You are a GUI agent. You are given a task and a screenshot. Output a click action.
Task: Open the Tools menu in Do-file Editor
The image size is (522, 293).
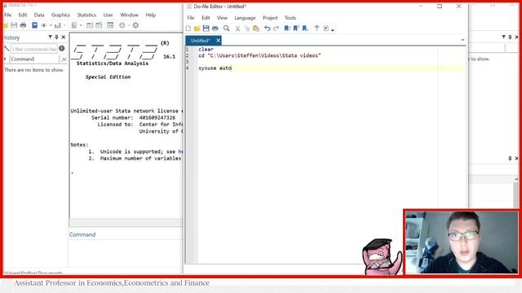[x=290, y=18]
